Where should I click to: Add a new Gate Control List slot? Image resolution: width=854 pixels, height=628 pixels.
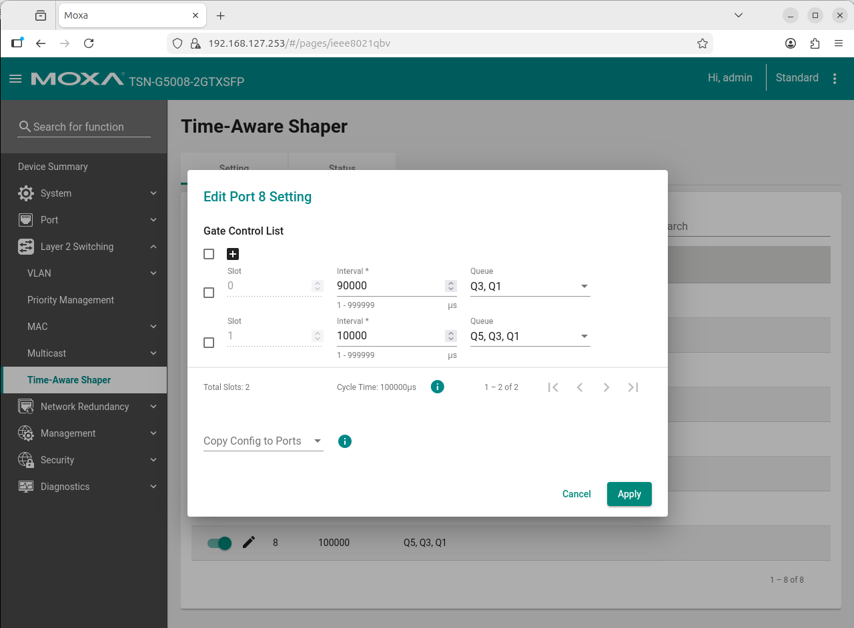point(232,254)
